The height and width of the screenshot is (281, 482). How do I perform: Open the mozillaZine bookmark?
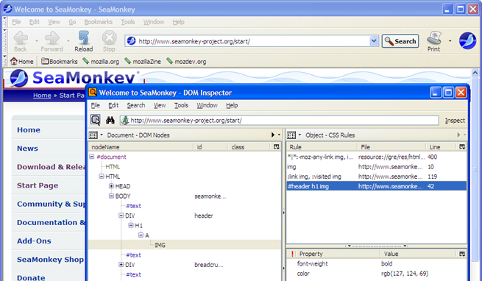pyautogui.click(x=143, y=61)
